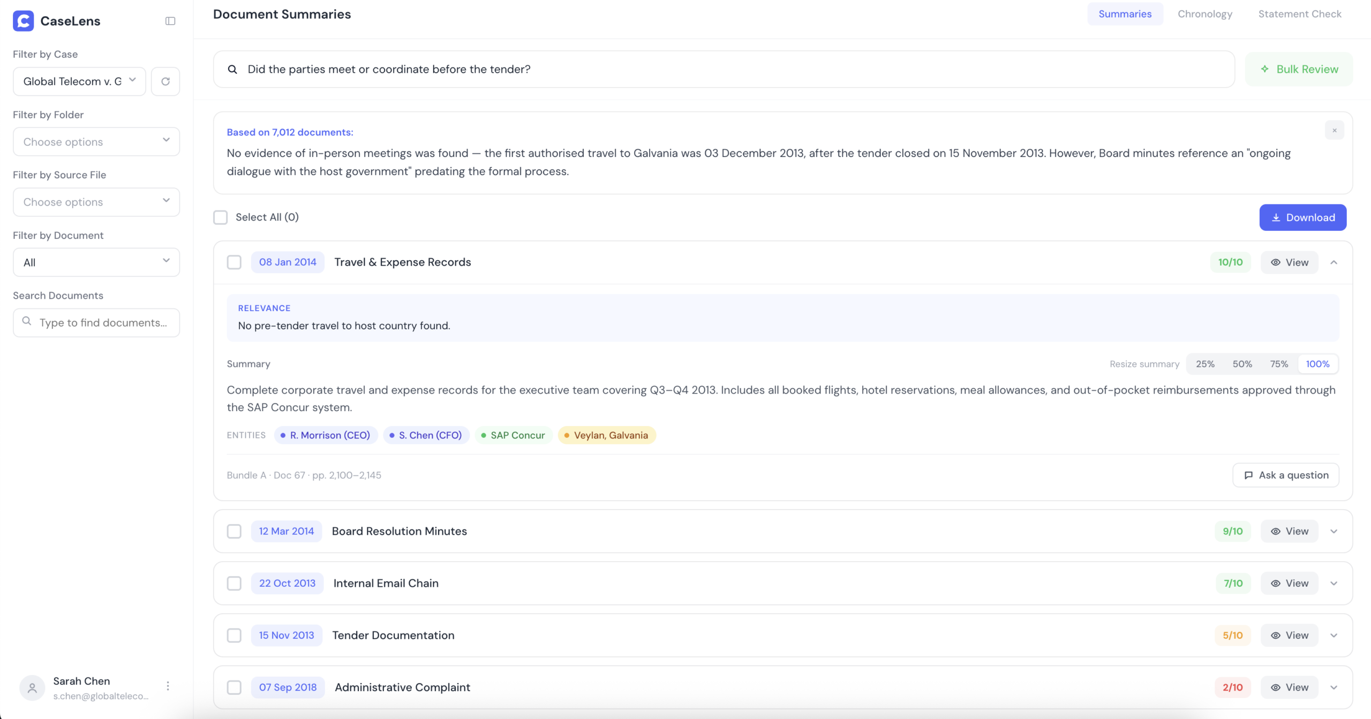
Task: Collapse the Travel & Expense Records card
Action: (x=1334, y=262)
